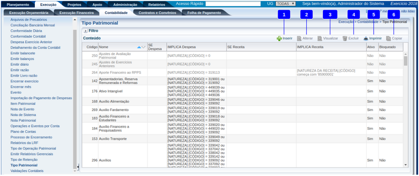Click the Visualizar magnifier icon

pos(320,38)
